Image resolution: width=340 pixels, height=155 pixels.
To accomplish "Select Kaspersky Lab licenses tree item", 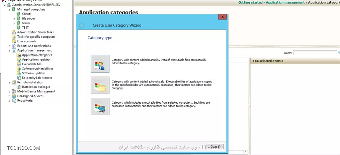I will (x=37, y=77).
